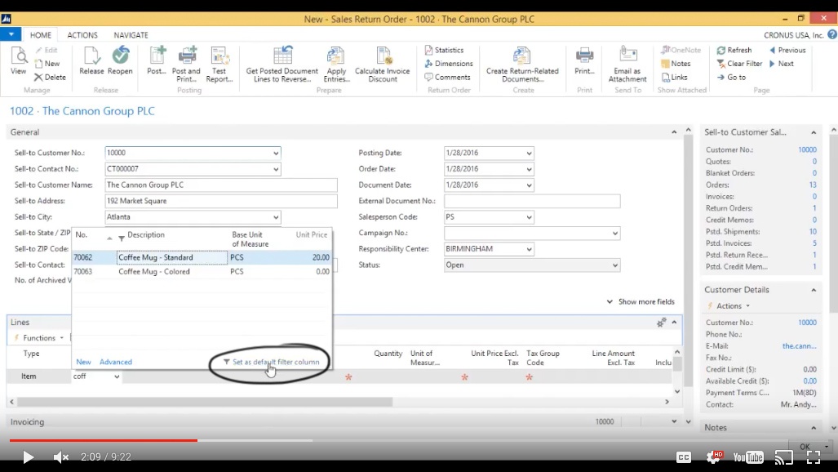Click External Document No. field
Viewport: 838px width, 472px height.
[532, 201]
